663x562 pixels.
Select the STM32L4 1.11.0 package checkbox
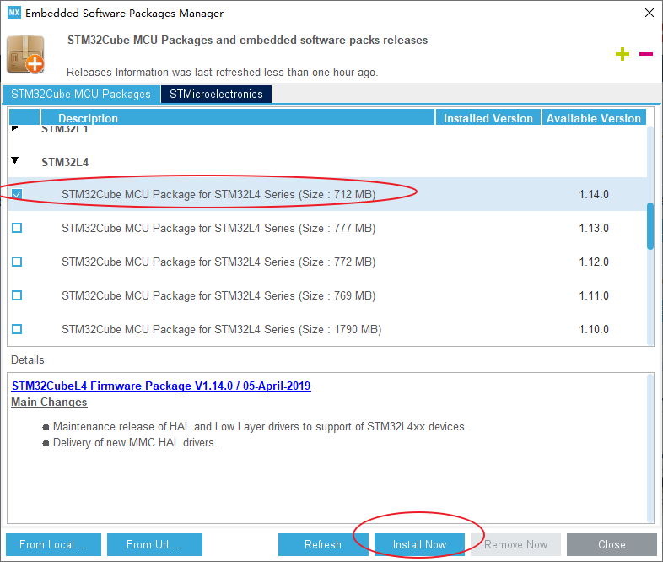coord(17,295)
